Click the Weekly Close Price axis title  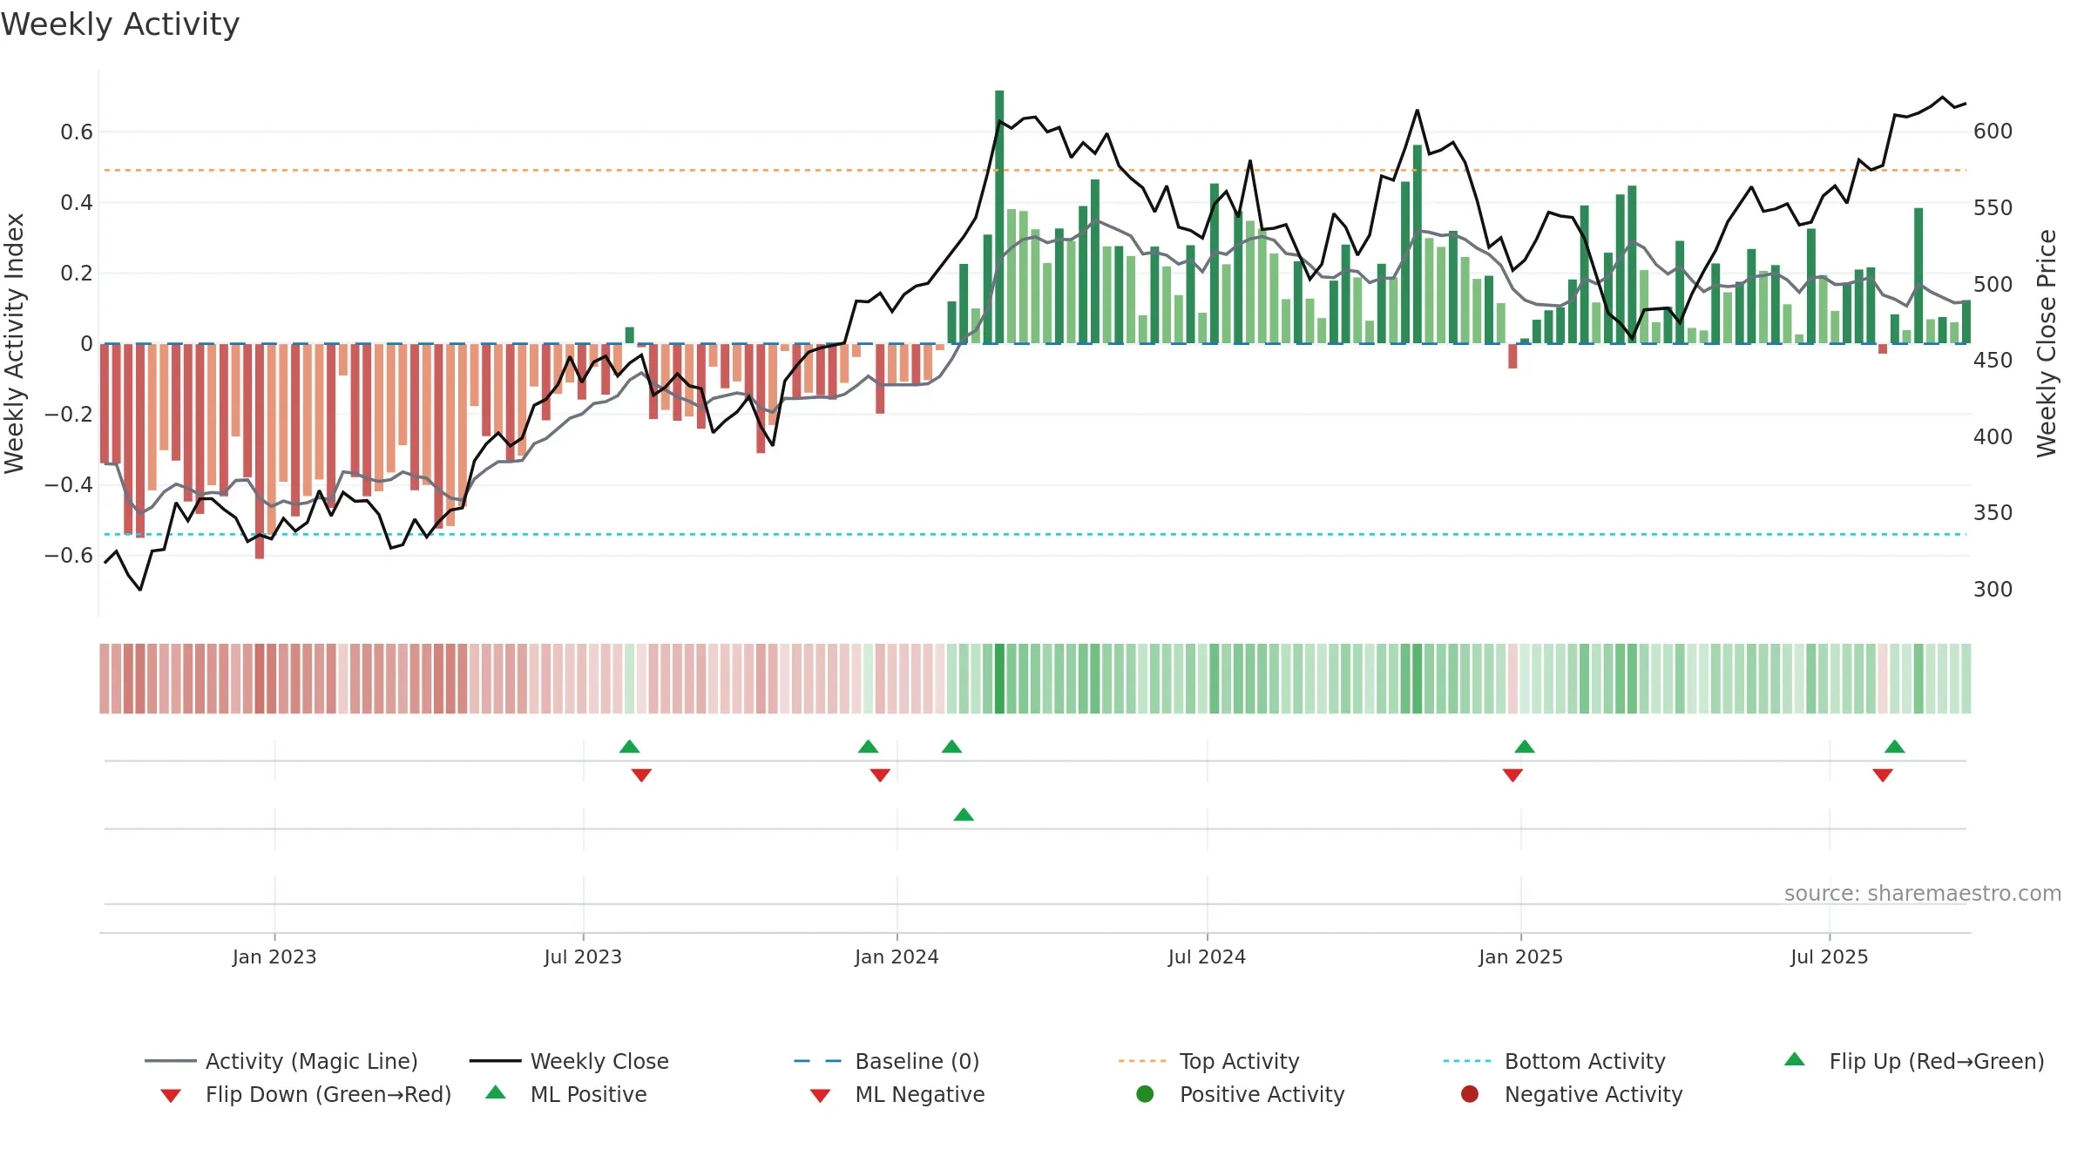[x=2047, y=343]
